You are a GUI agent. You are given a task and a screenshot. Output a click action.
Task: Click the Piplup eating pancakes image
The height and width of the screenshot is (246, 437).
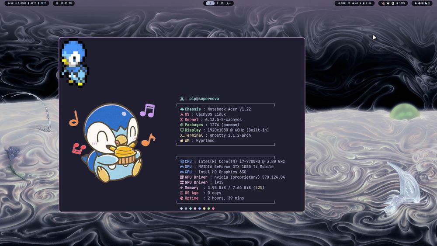(112, 142)
